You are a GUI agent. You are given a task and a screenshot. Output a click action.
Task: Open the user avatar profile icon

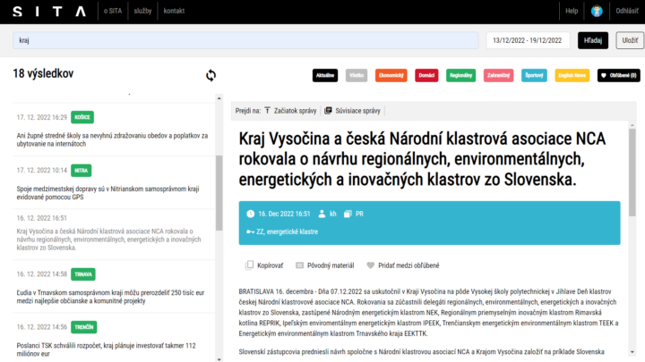597,11
